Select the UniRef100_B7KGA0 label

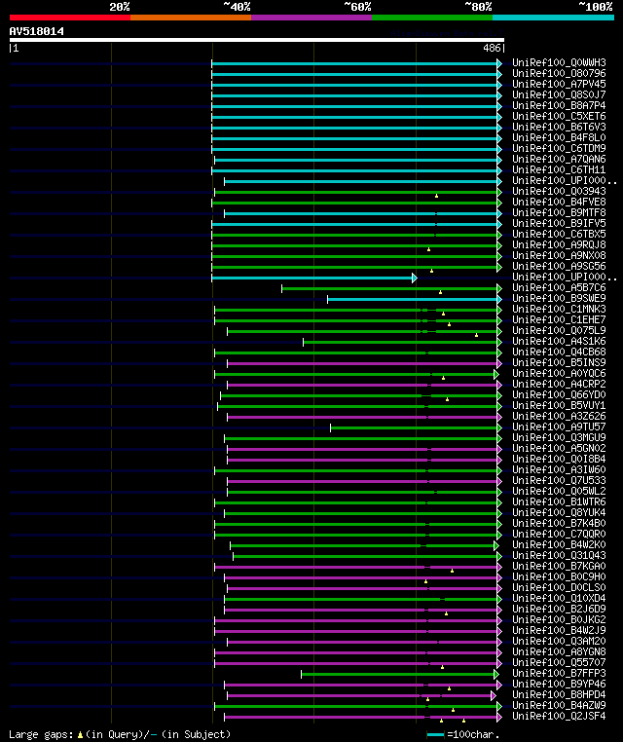click(x=559, y=567)
